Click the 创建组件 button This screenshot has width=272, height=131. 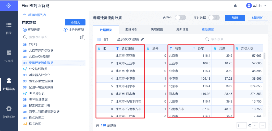click(258, 18)
